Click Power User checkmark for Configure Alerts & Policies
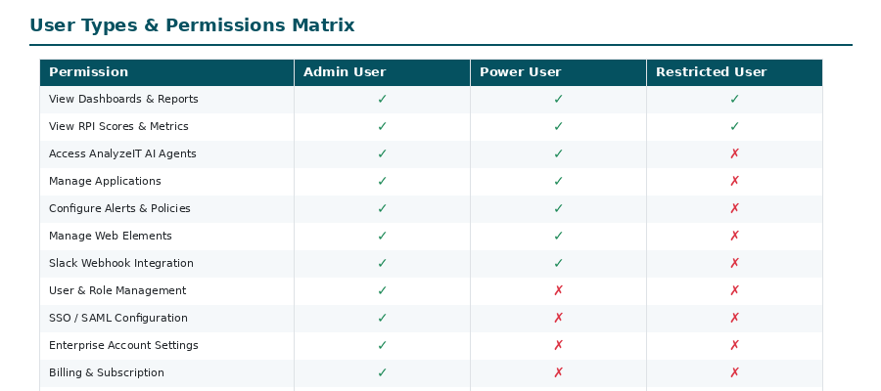881x391 pixels. [x=558, y=208]
